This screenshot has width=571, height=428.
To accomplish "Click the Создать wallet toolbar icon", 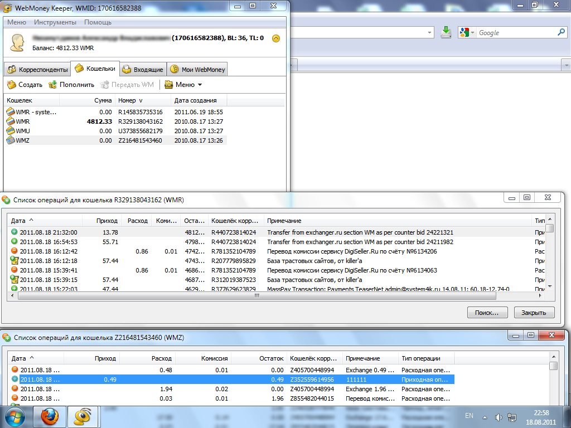I will [11, 85].
